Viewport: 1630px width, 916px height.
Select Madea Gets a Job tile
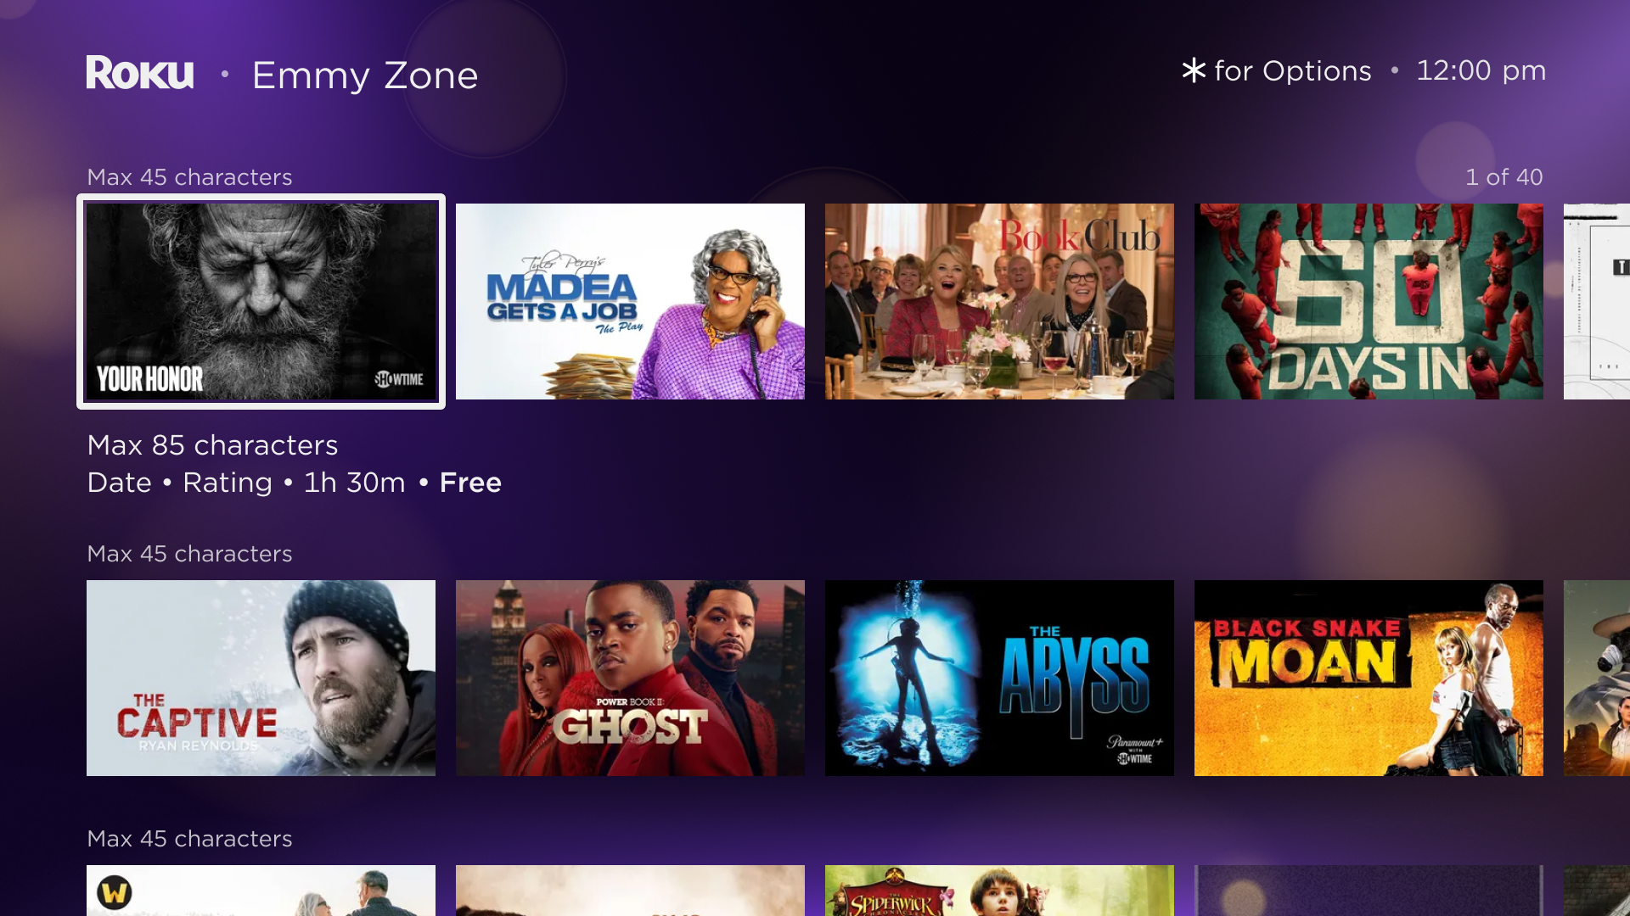(630, 301)
